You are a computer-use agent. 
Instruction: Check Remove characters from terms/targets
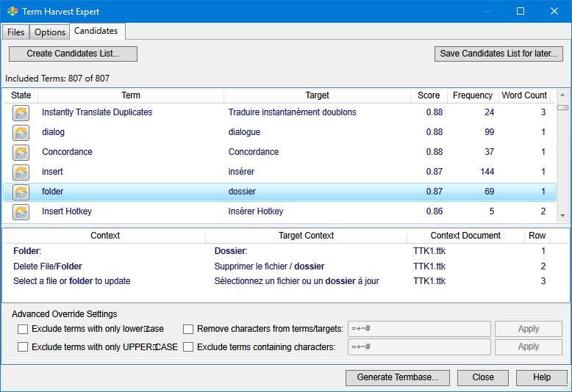click(x=188, y=329)
